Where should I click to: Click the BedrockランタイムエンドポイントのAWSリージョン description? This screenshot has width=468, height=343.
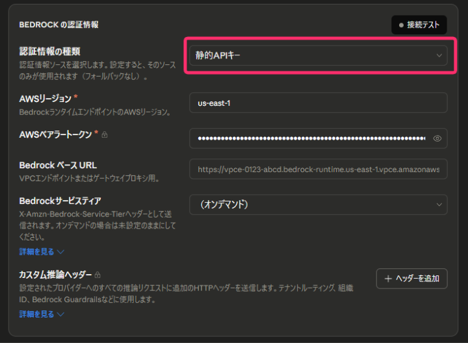95,112
